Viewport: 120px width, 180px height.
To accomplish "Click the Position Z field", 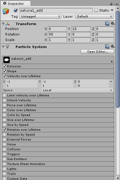I will click(x=105, y=29).
